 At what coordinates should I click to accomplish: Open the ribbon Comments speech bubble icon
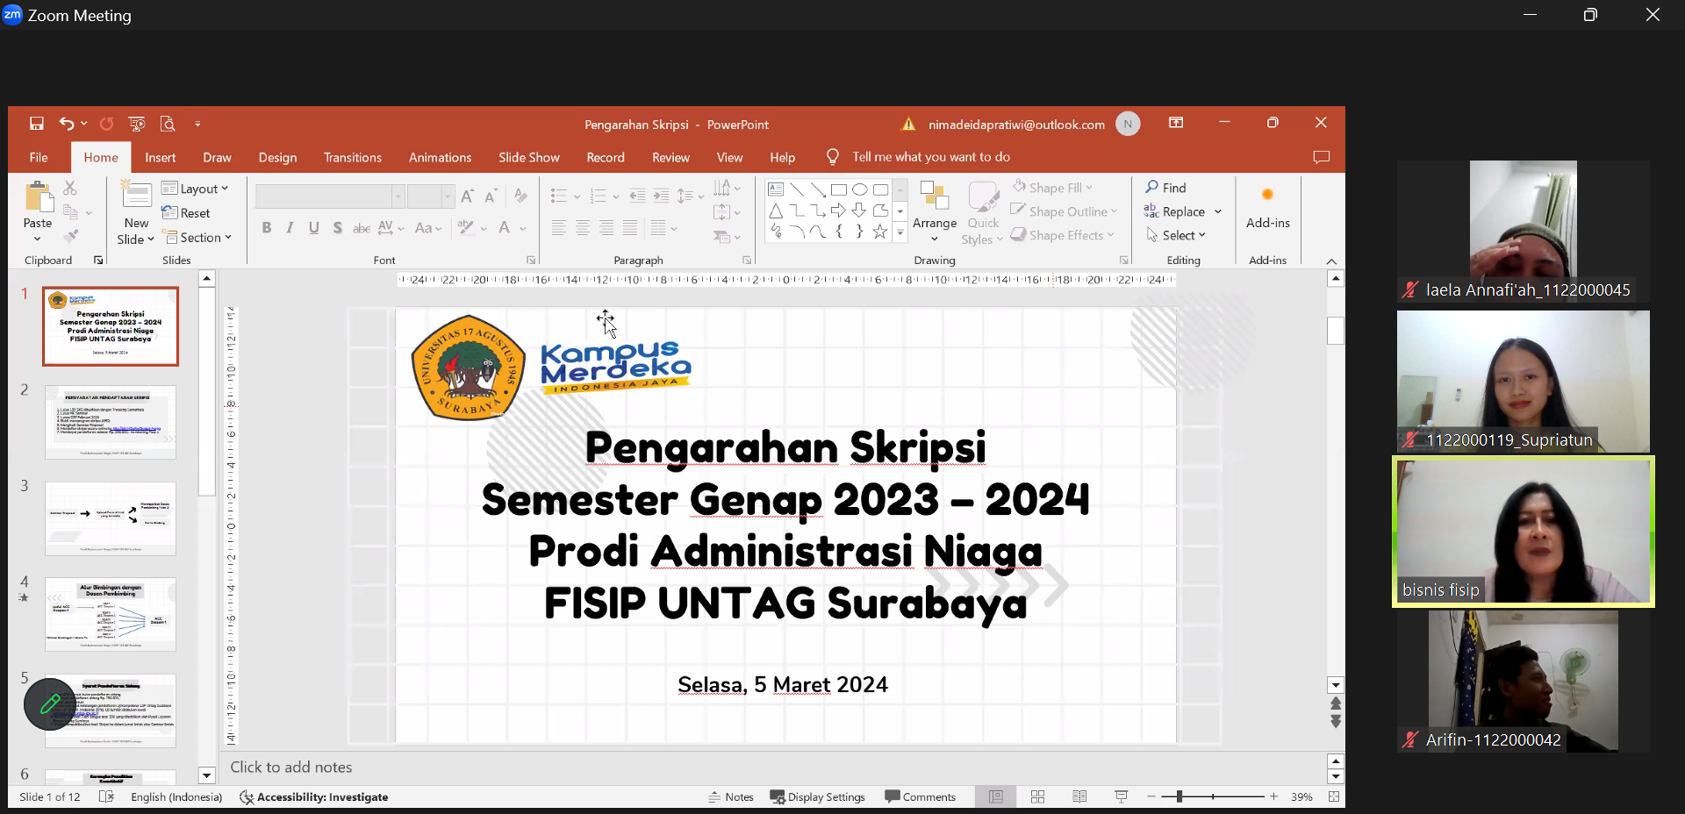[x=1321, y=157]
